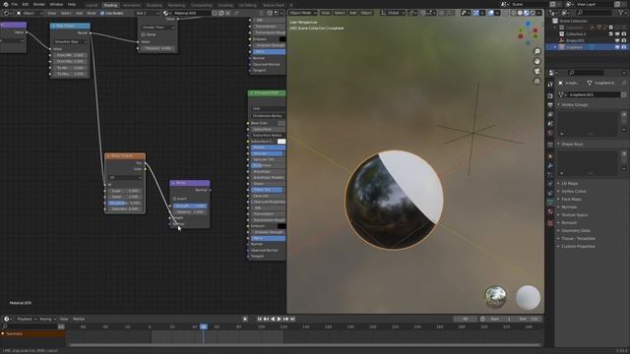This screenshot has height=354, width=630.
Task: Open the Texture properties tab icon
Action: [x=550, y=223]
